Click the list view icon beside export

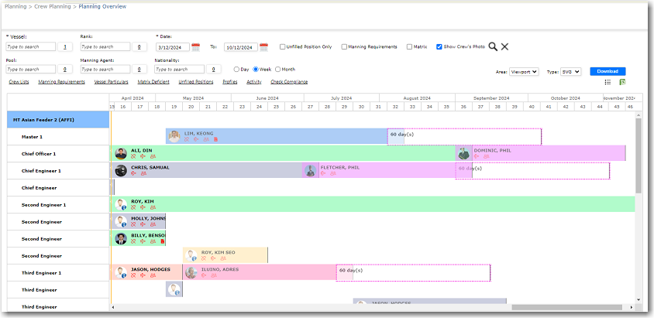pyautogui.click(x=608, y=82)
